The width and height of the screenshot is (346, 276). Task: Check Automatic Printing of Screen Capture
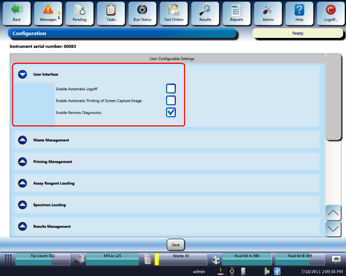click(x=171, y=101)
